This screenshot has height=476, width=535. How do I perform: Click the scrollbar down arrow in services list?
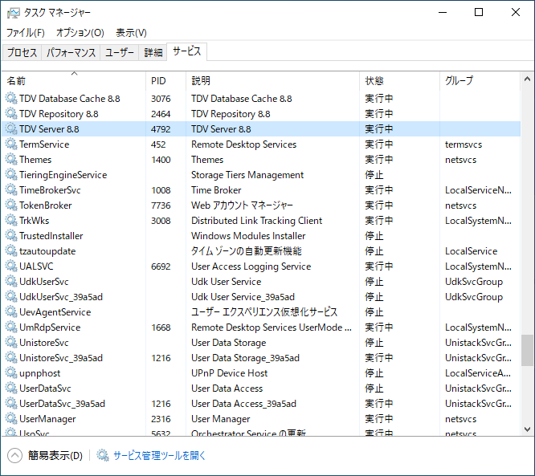click(x=527, y=429)
